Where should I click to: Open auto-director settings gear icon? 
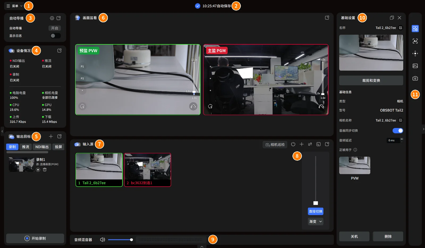point(52,18)
